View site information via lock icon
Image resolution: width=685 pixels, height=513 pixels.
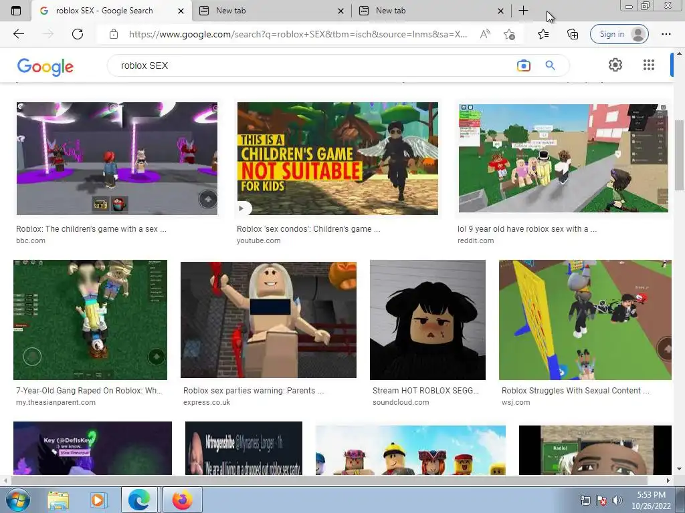click(x=114, y=34)
